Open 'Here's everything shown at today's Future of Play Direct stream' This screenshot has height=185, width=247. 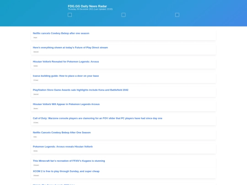[x=70, y=48]
